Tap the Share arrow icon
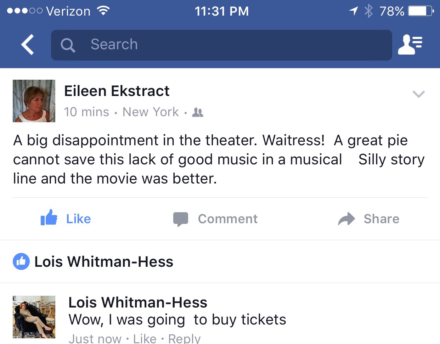This screenshot has height=344, width=440. 346,219
